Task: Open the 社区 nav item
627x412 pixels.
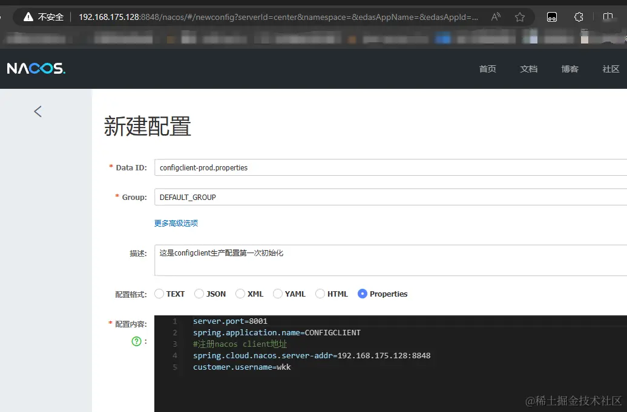Action: pos(611,69)
